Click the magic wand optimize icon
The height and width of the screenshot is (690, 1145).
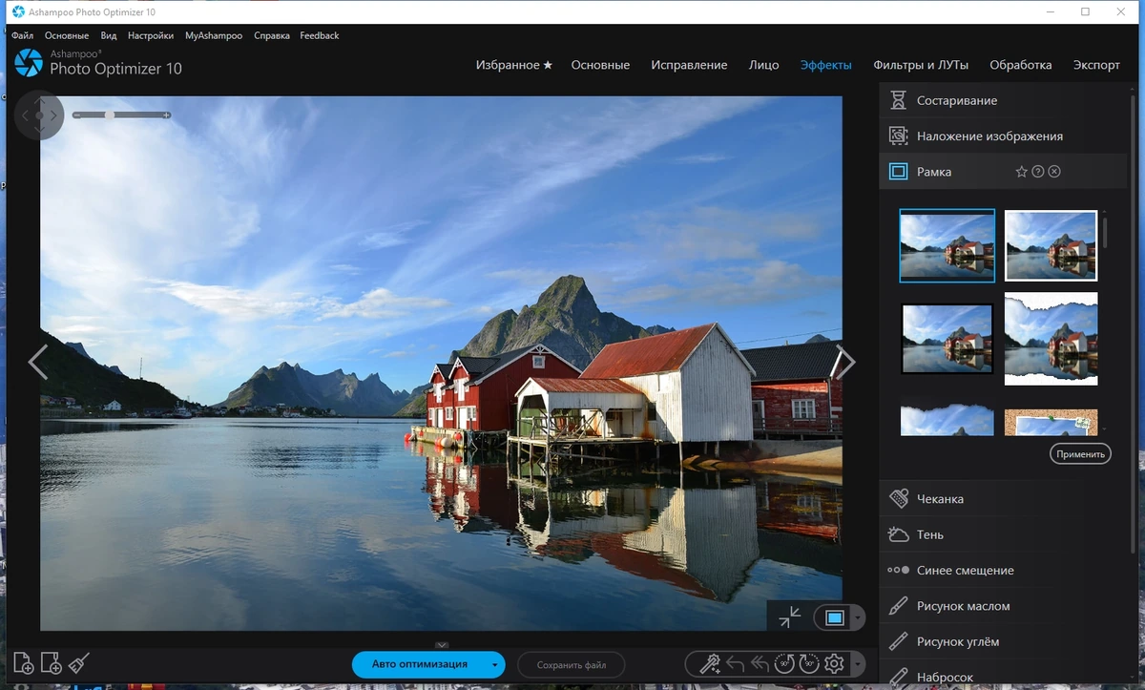(709, 664)
